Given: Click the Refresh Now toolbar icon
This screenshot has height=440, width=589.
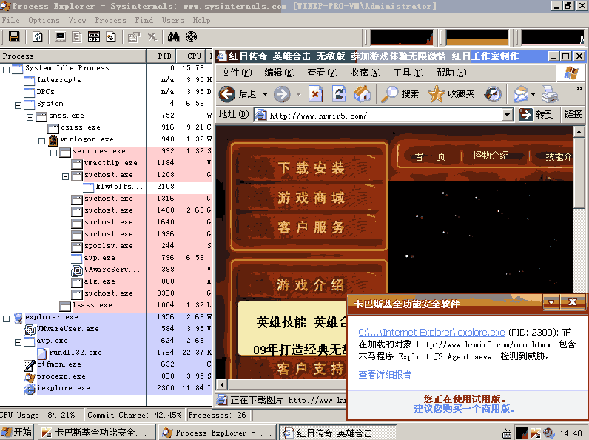Looking at the screenshot, I should [37, 36].
